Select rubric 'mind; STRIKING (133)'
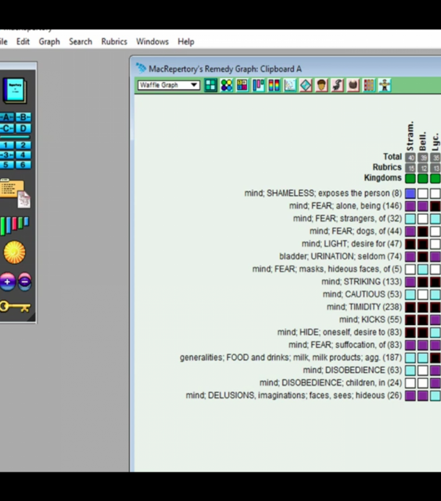 [x=362, y=282]
